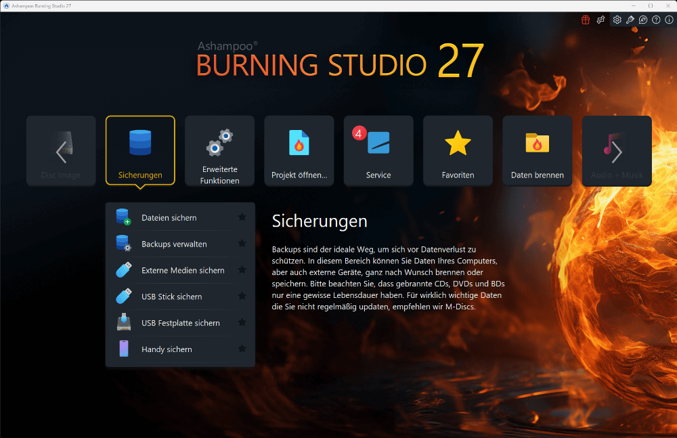Click the red gift box icon
The image size is (677, 438).
586,20
